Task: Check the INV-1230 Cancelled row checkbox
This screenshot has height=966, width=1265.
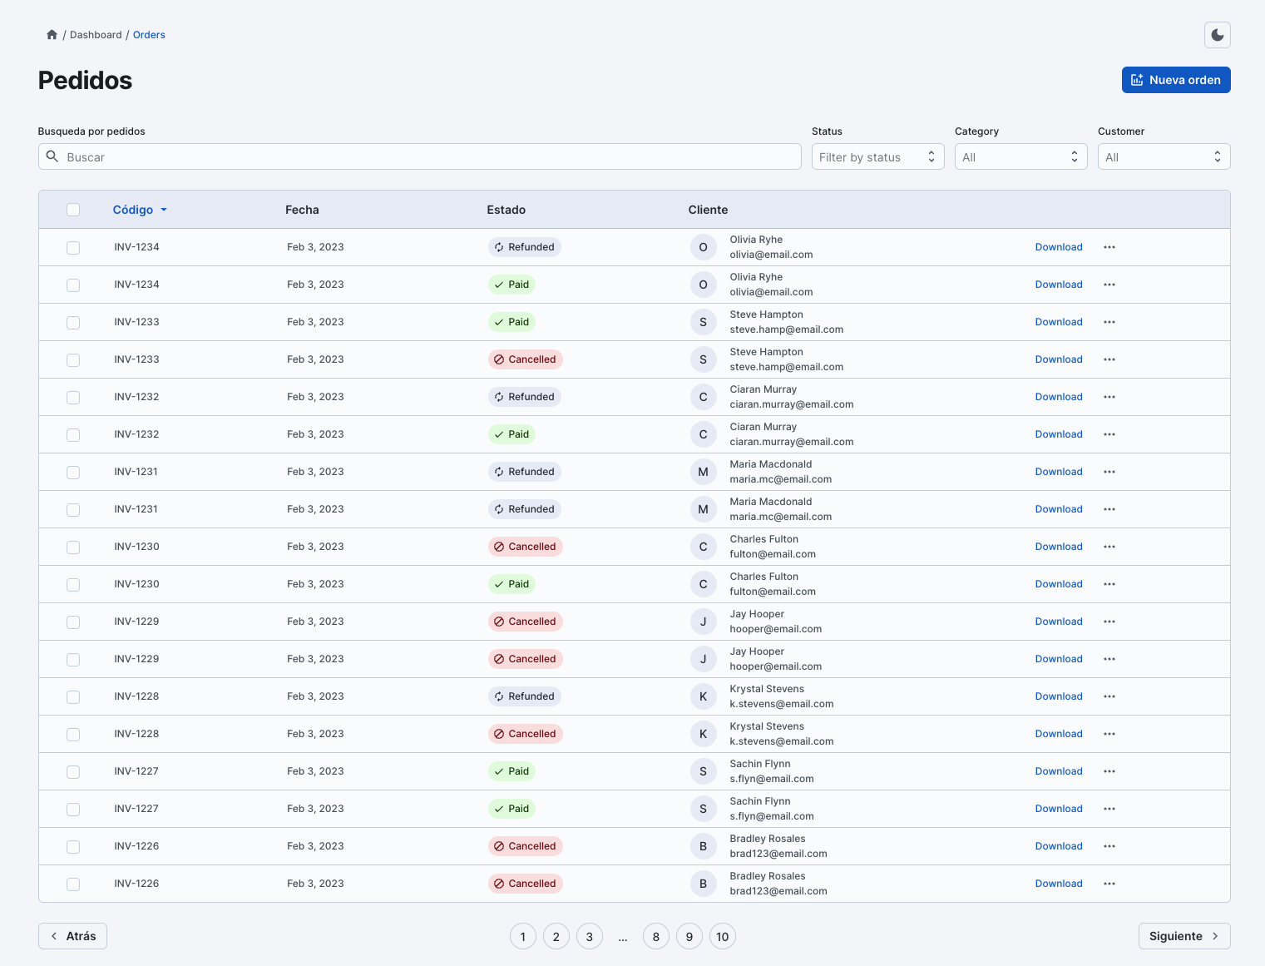Action: pyautogui.click(x=73, y=547)
